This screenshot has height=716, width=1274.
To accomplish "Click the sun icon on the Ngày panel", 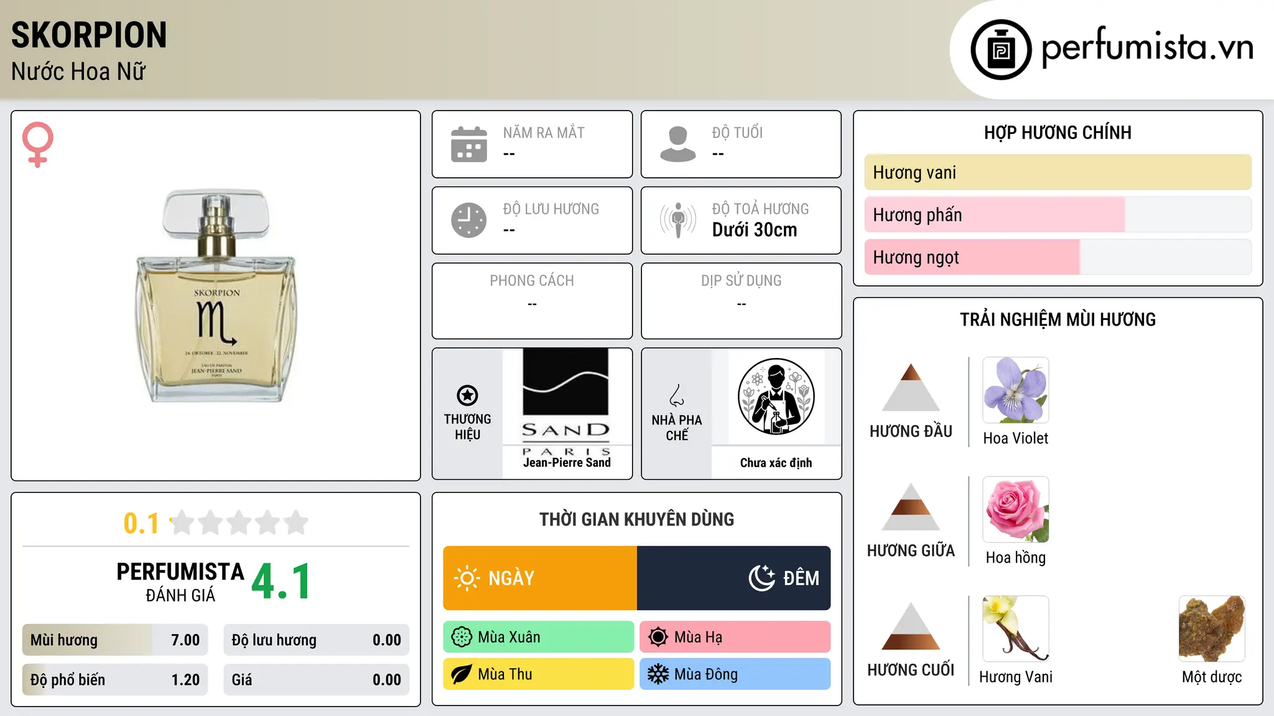I will pos(467,578).
